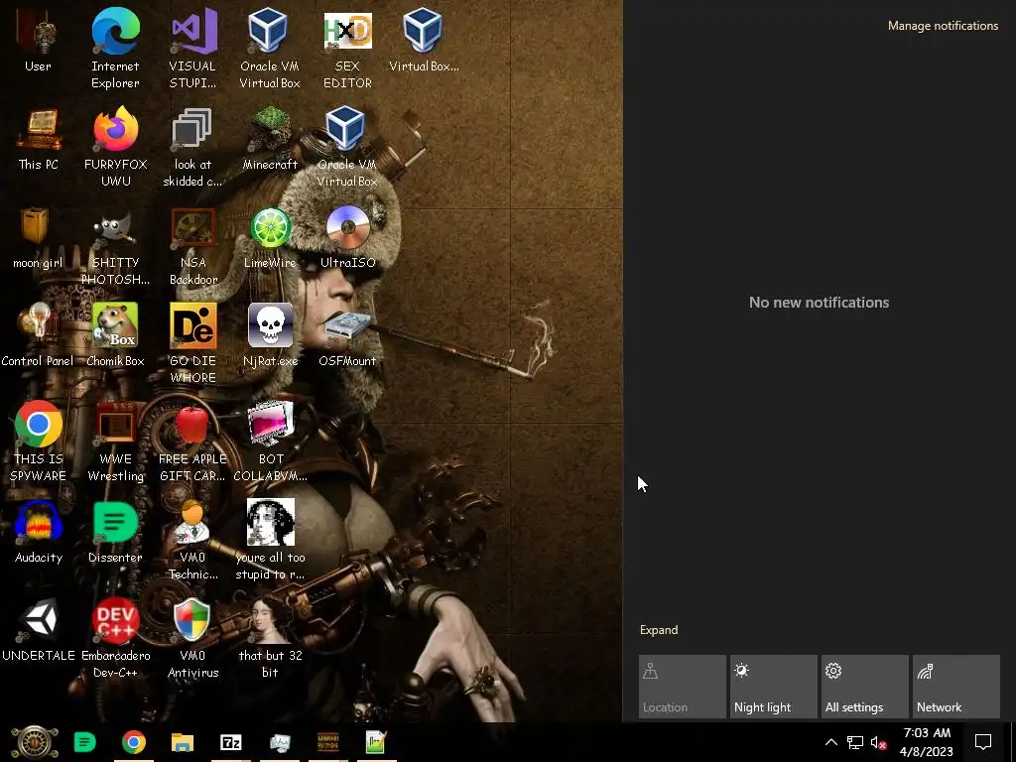The width and height of the screenshot is (1016, 762).
Task: Click the Manage notifications link
Action: tap(943, 26)
